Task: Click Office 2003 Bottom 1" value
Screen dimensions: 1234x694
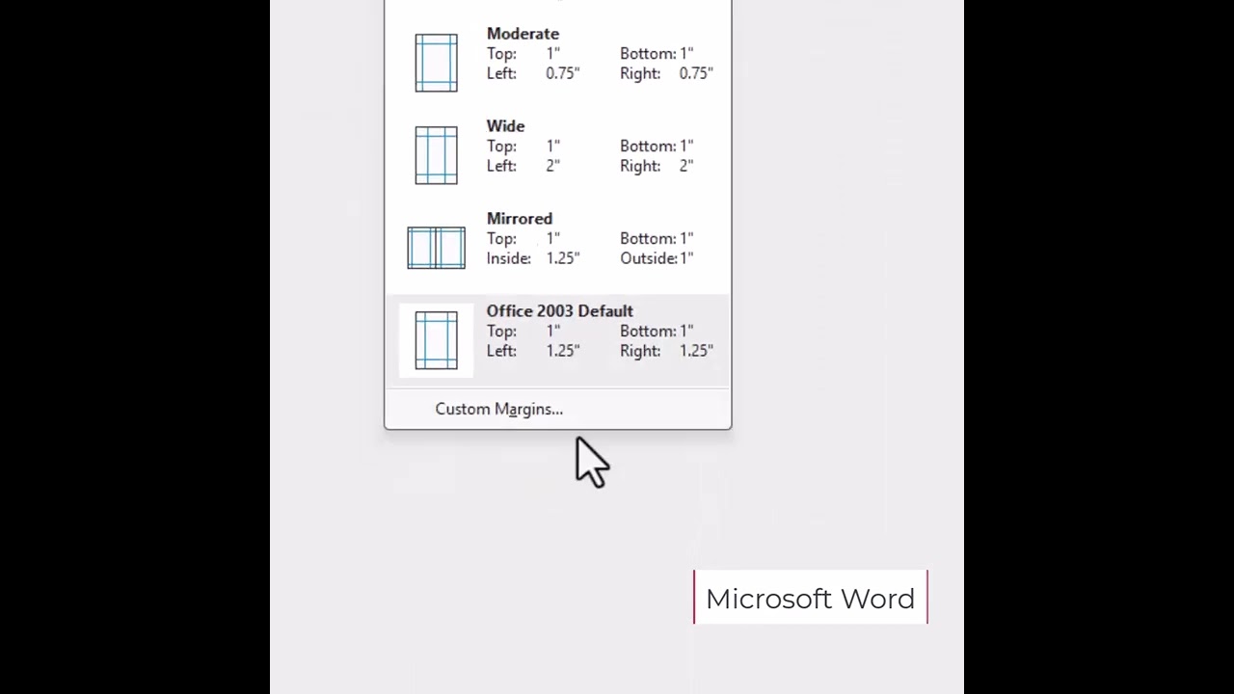Action: pos(686,332)
